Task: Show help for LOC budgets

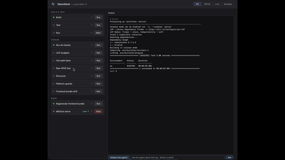Action: click(92, 53)
